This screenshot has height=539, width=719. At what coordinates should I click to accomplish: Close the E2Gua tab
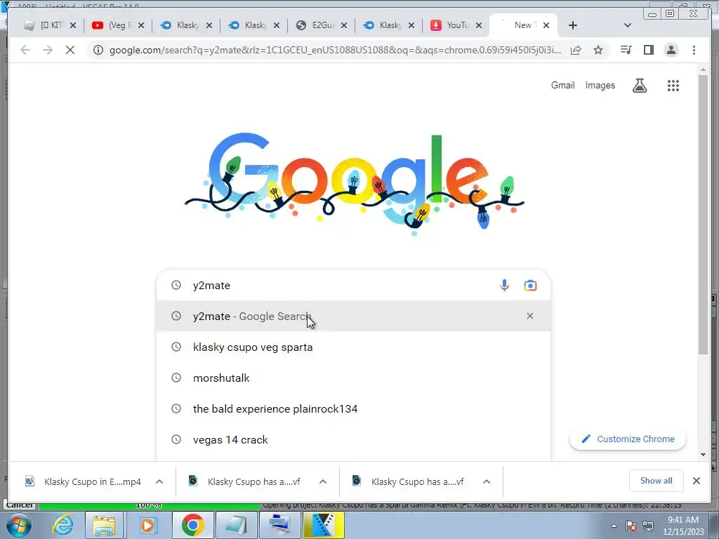point(343,25)
